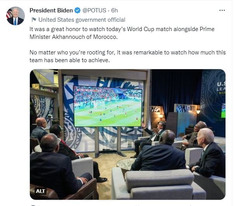This screenshot has width=234, height=206.
Task: Click the tweet's first paragraph about the honor
Action: [x=122, y=33]
